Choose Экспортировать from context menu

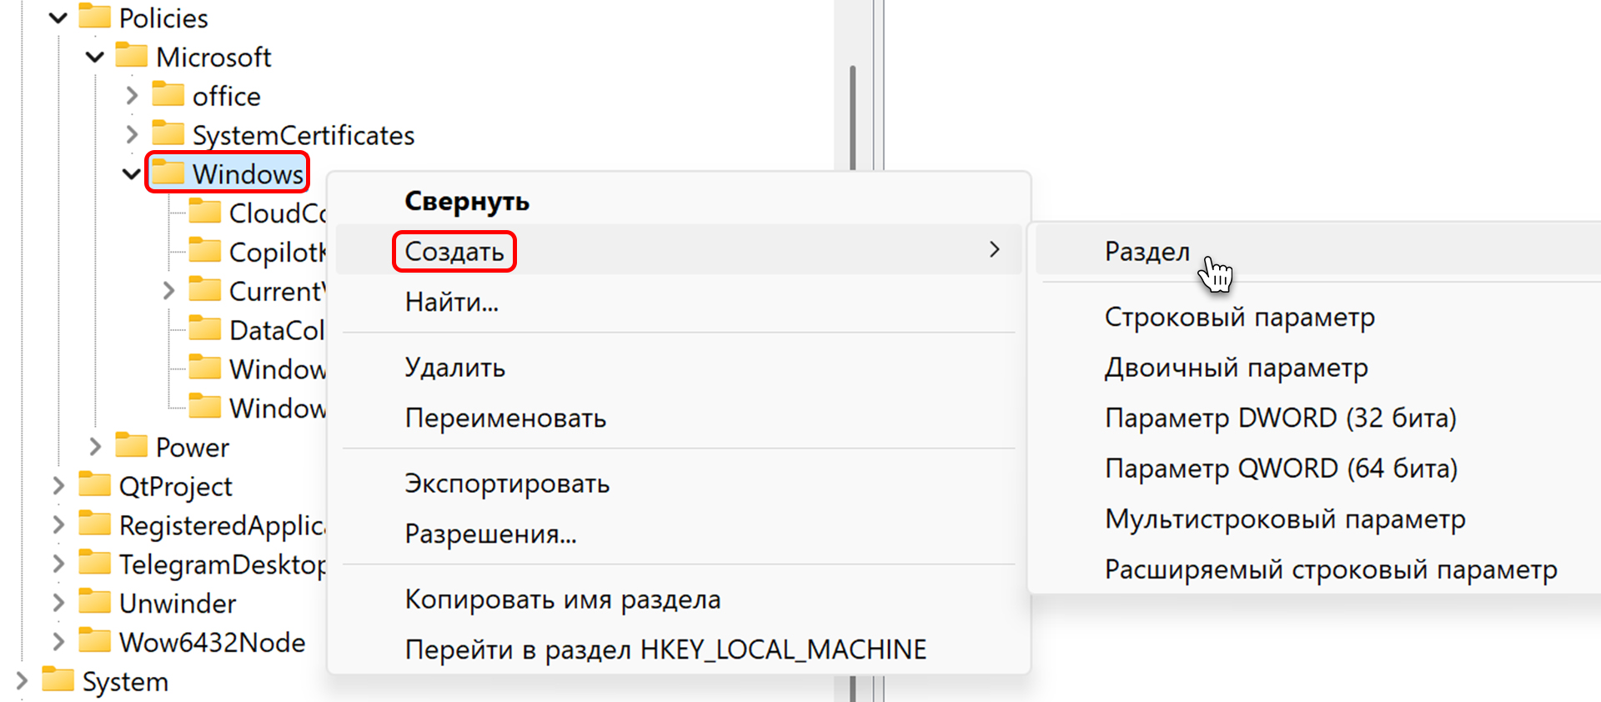tap(507, 484)
